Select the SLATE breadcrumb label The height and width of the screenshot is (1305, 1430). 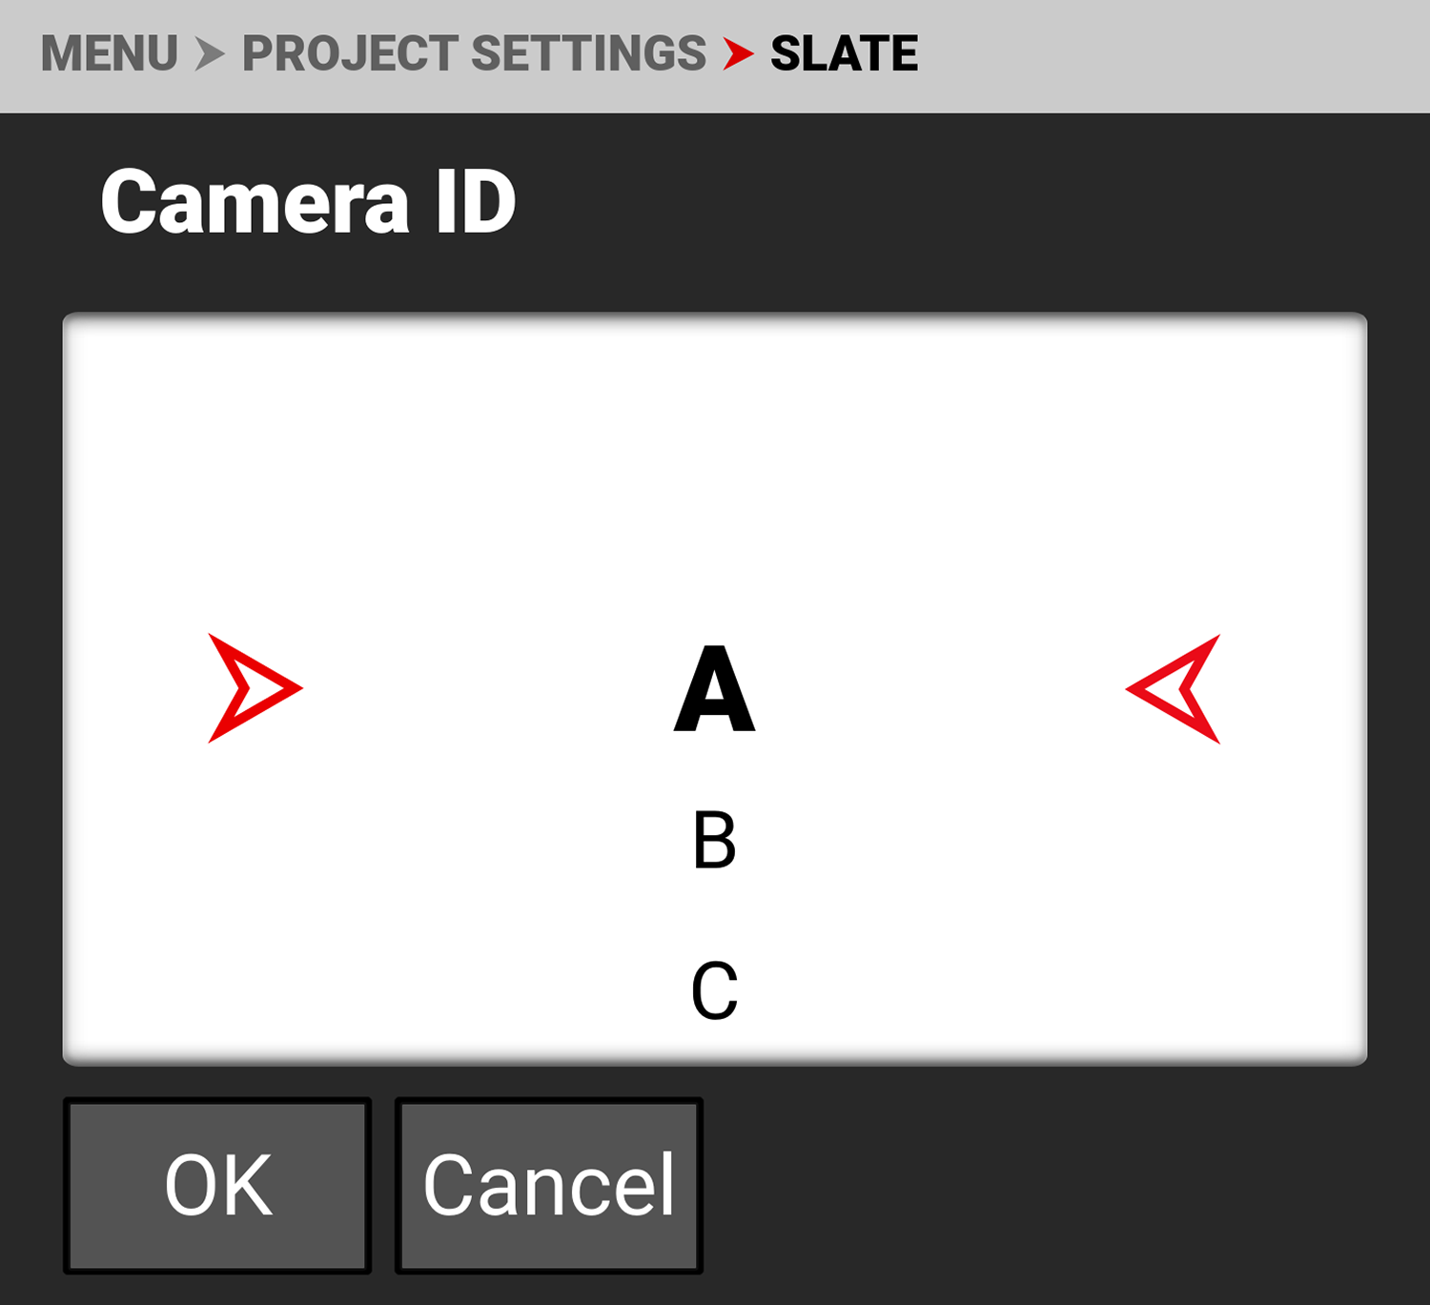(844, 53)
